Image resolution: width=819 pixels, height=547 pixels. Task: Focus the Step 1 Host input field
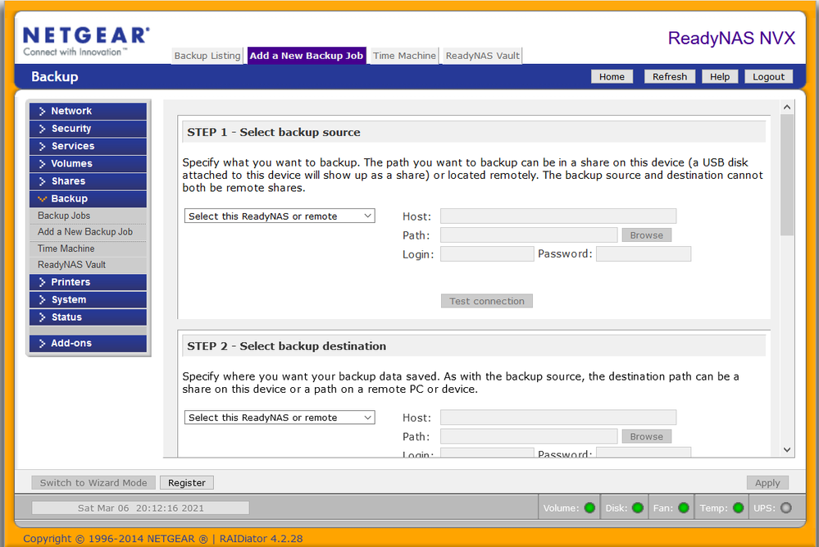coord(557,217)
